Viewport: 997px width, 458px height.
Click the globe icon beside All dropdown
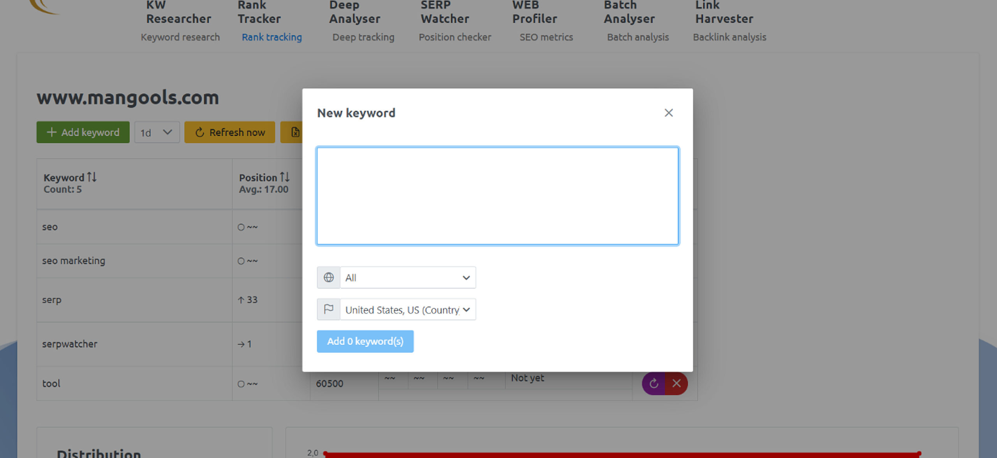tap(329, 277)
